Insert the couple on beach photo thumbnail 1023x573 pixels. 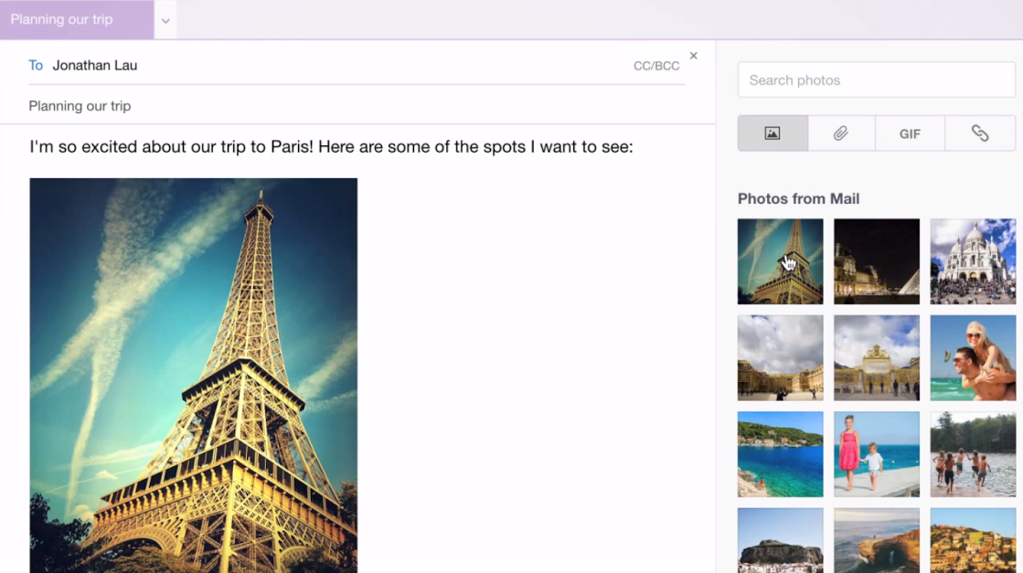[x=973, y=358]
